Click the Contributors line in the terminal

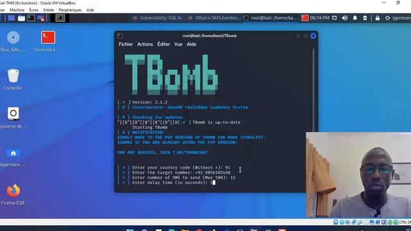click(x=182, y=107)
